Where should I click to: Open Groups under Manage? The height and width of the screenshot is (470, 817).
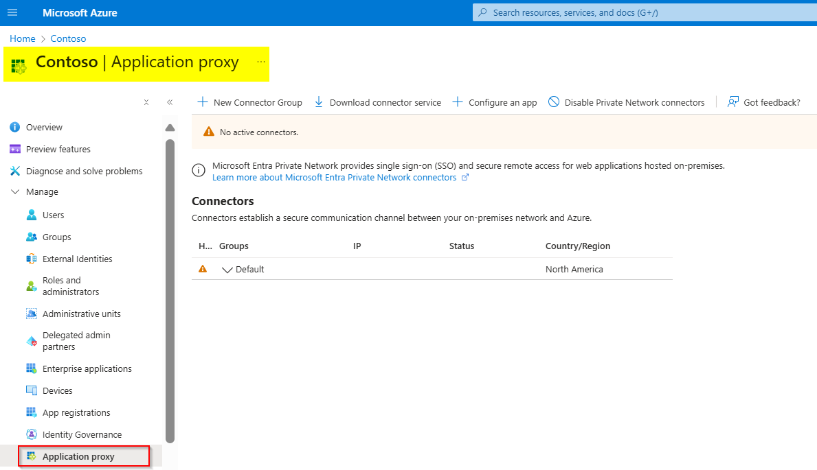click(57, 237)
